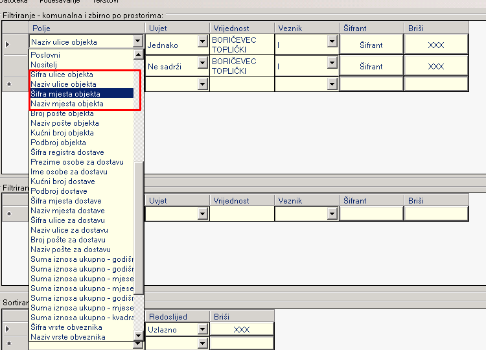This screenshot has height=350, width=486.
Task: Open the "Jednako" condition dropdown
Action: point(202,46)
